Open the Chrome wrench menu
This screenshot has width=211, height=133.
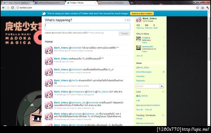[x=207, y=8]
